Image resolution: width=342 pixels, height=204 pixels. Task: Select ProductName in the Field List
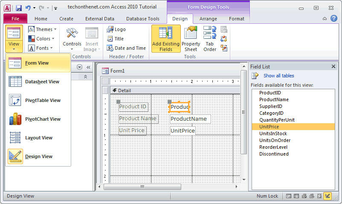(293, 99)
